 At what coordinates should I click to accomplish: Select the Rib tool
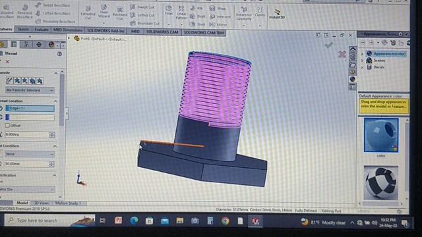point(196,9)
